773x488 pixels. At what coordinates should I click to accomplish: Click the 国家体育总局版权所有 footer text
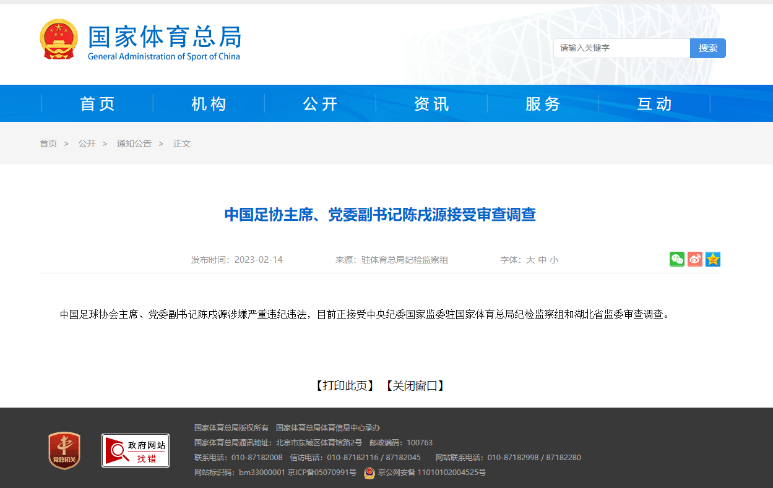coord(231,428)
